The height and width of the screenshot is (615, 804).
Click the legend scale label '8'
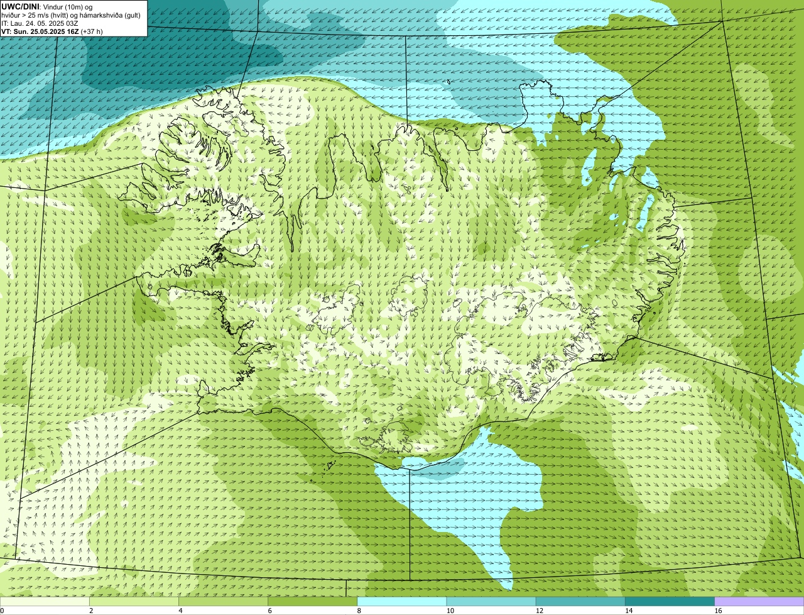pyautogui.click(x=359, y=611)
